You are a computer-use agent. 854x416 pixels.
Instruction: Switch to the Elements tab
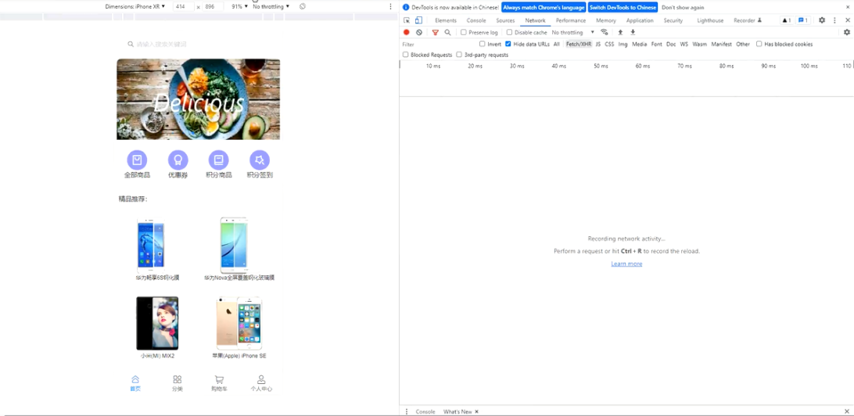[446, 20]
